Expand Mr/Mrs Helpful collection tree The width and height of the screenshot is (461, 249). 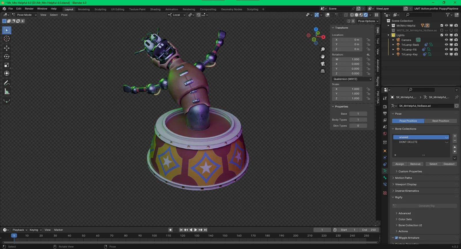click(388, 26)
